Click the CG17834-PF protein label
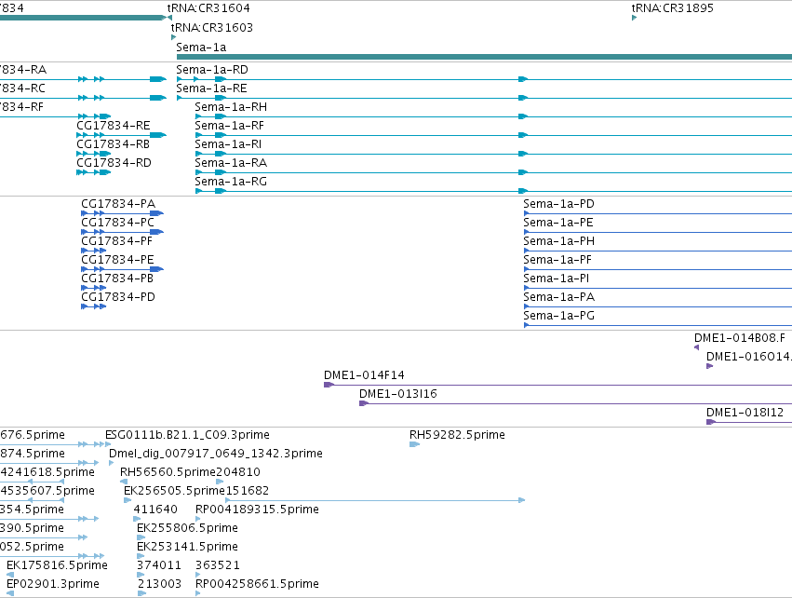The width and height of the screenshot is (792, 598). coord(116,241)
